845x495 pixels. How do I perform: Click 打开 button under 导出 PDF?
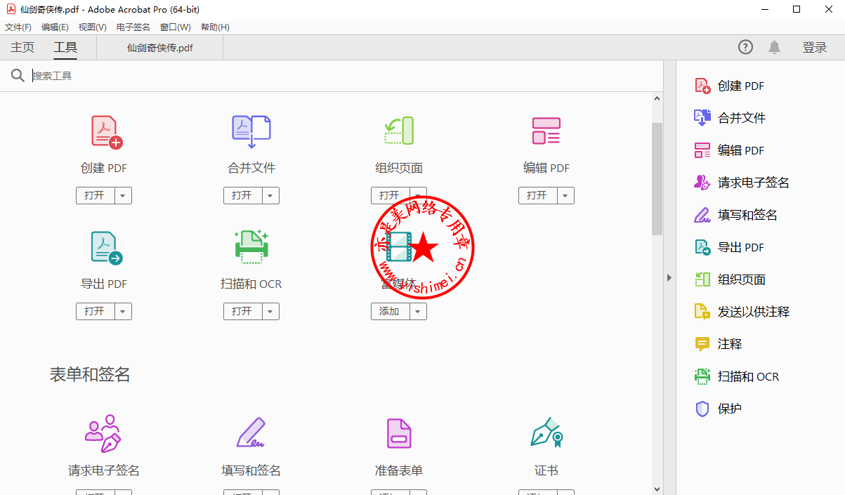click(95, 311)
